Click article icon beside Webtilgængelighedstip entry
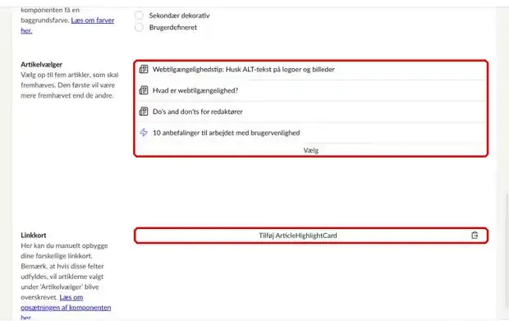Viewport: 509px width, 321px height. 144,69
